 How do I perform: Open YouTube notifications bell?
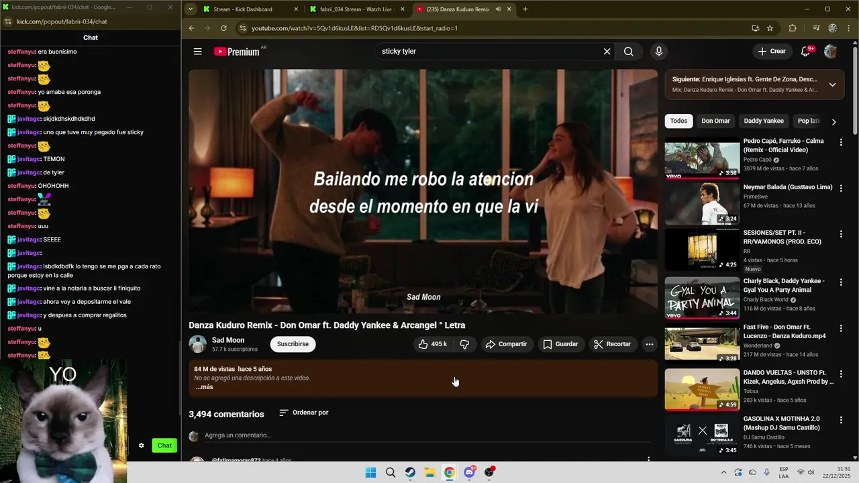pos(806,52)
